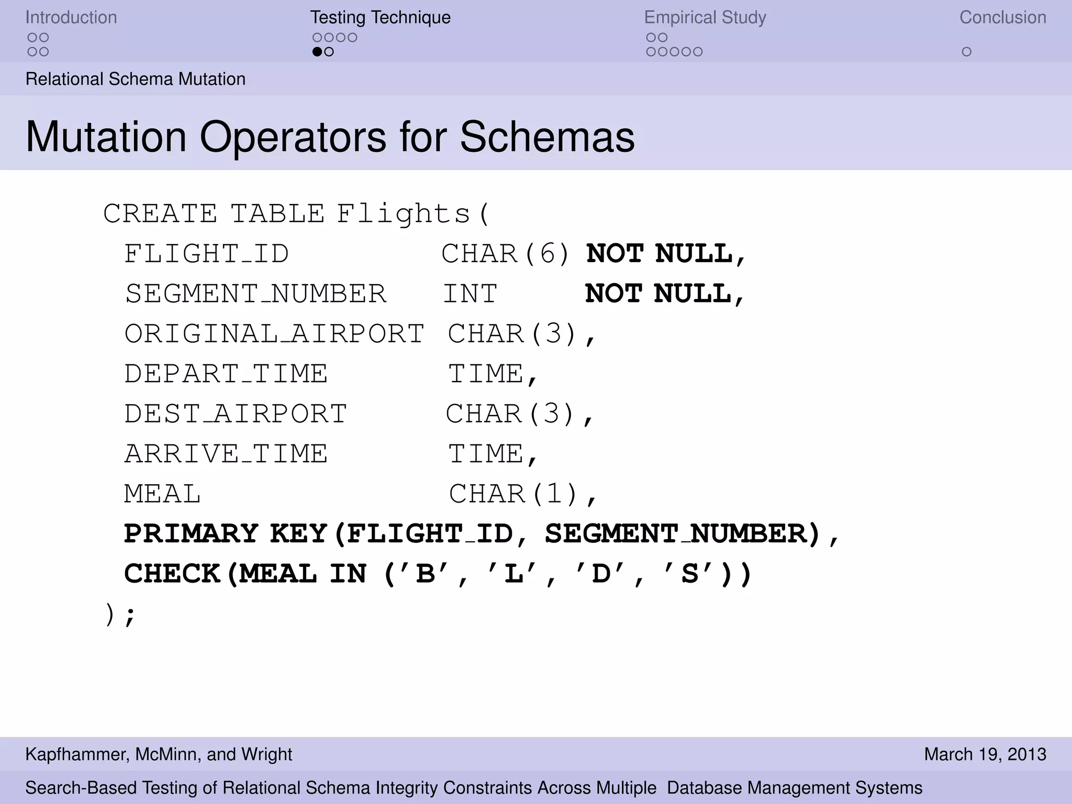
Task: Click the Relational Schema Mutation subsection label
Action: 136,79
